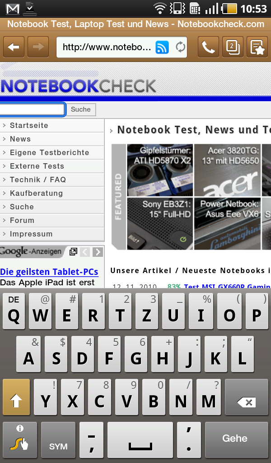Open the Test MSI GX660R article link
Screen dimensions: 271x463
(x=227, y=286)
